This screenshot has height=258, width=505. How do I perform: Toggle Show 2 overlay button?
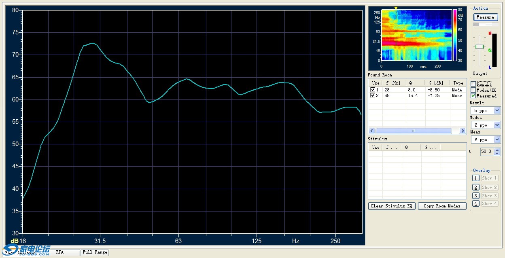[x=489, y=187]
